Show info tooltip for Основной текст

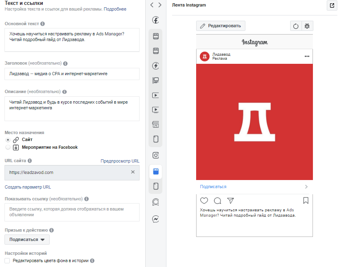click(43, 24)
